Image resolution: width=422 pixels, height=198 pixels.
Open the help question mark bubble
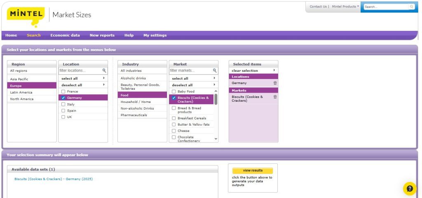tap(410, 189)
